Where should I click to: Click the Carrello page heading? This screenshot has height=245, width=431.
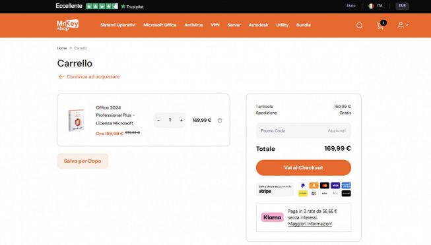tap(75, 63)
